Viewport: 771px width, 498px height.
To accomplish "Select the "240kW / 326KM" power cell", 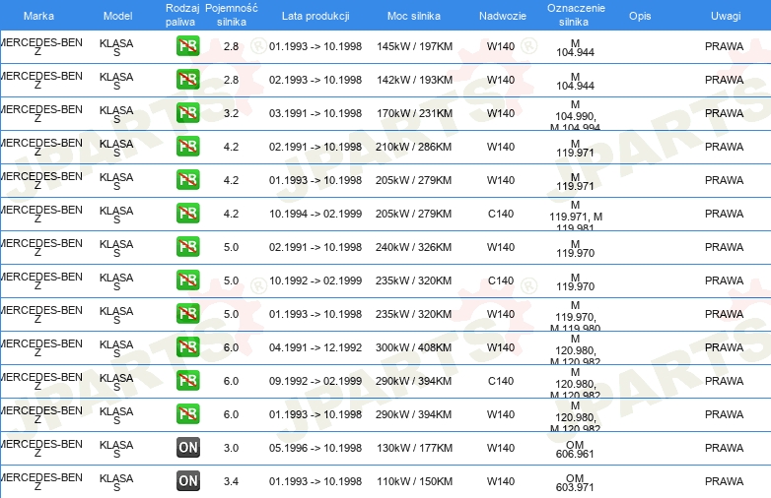I will pyautogui.click(x=413, y=247).
